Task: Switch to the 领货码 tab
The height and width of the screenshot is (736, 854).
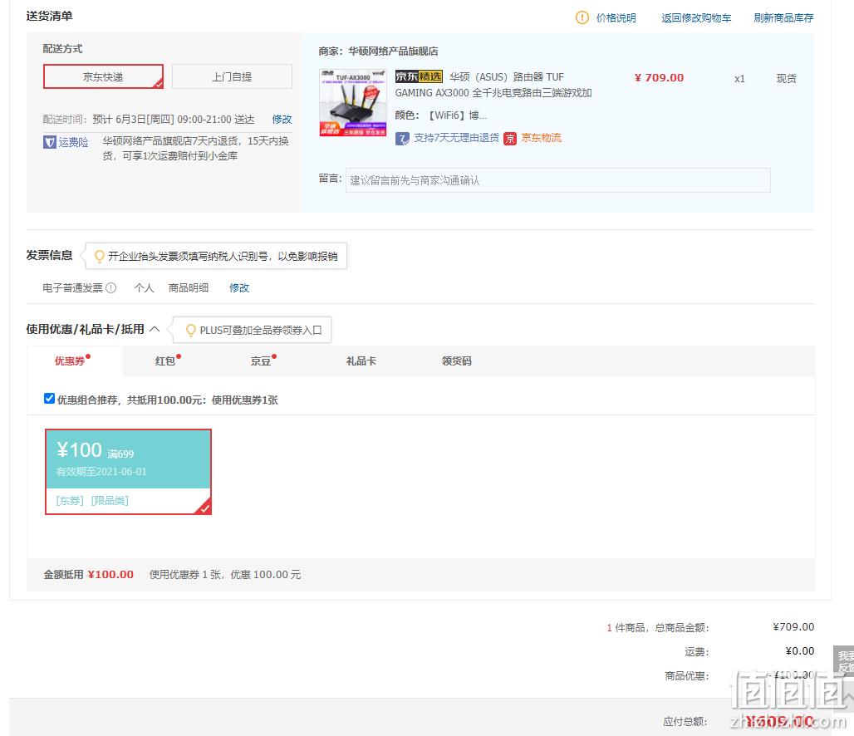Action: point(456,361)
